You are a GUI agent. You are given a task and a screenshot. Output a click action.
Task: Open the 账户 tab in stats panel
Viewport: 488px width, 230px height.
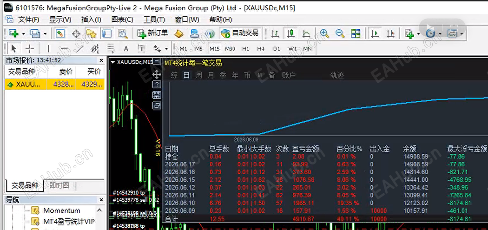(x=289, y=75)
